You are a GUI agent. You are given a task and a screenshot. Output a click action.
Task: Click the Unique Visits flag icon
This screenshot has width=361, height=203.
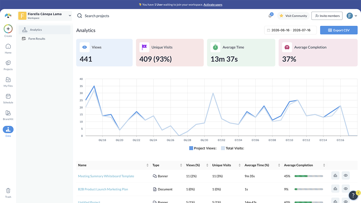click(x=144, y=47)
